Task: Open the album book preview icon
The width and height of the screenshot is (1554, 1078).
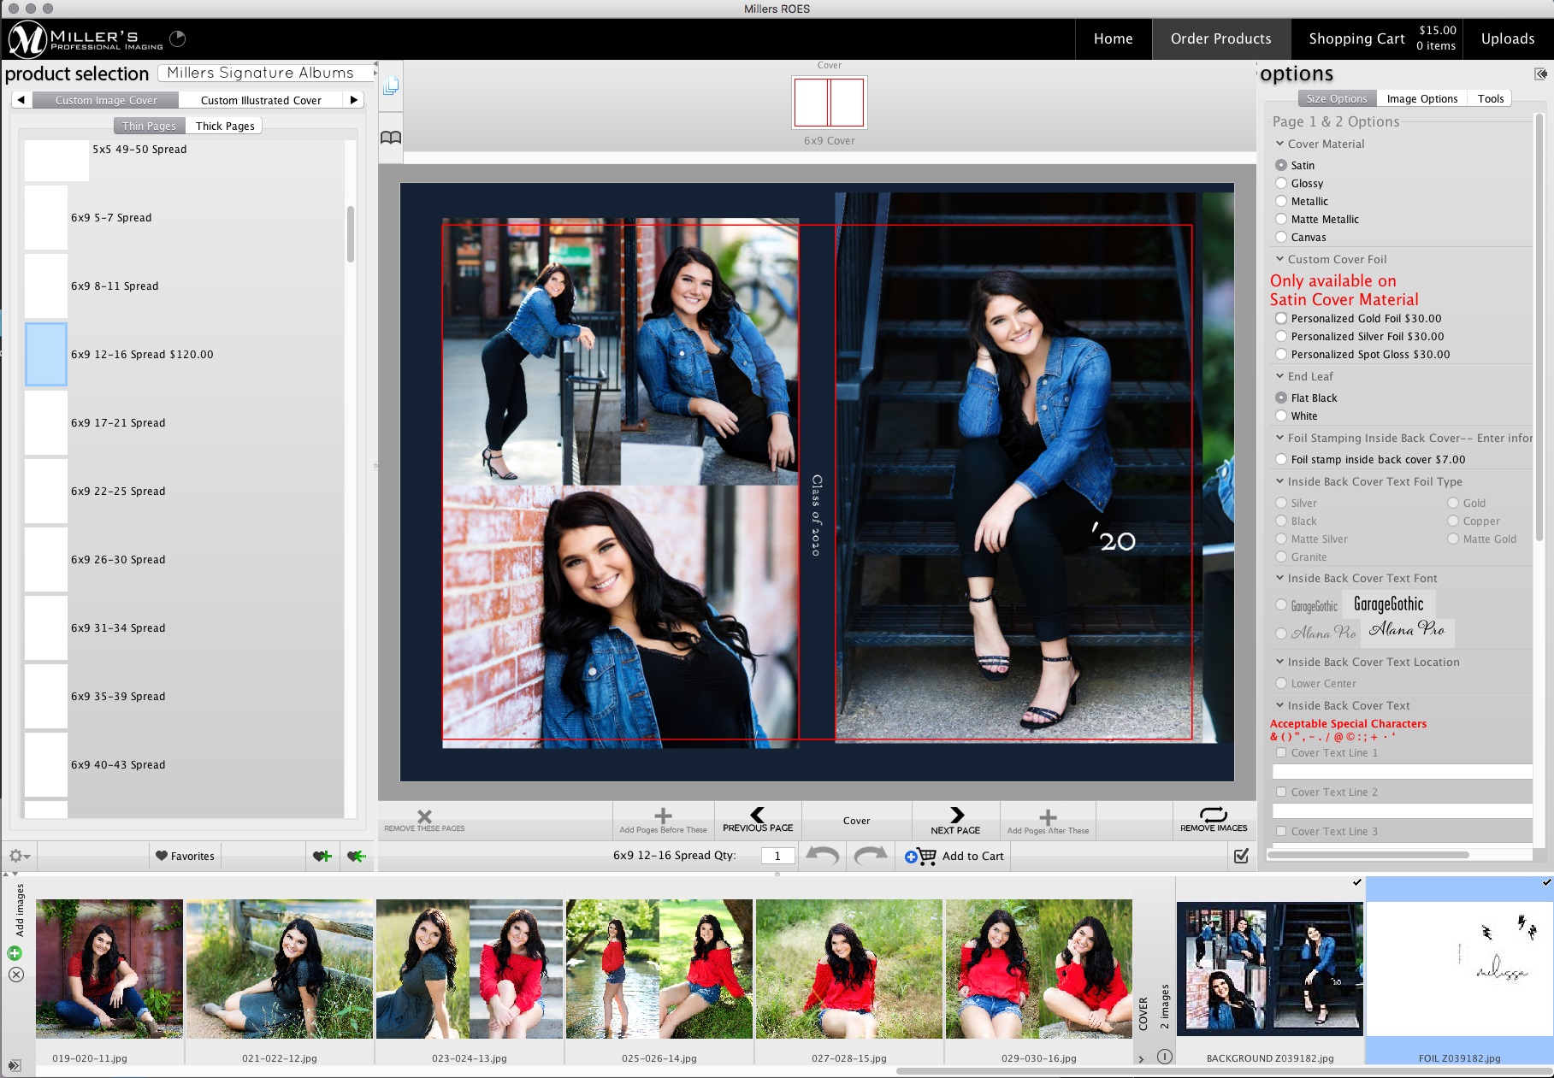Action: 392,138
